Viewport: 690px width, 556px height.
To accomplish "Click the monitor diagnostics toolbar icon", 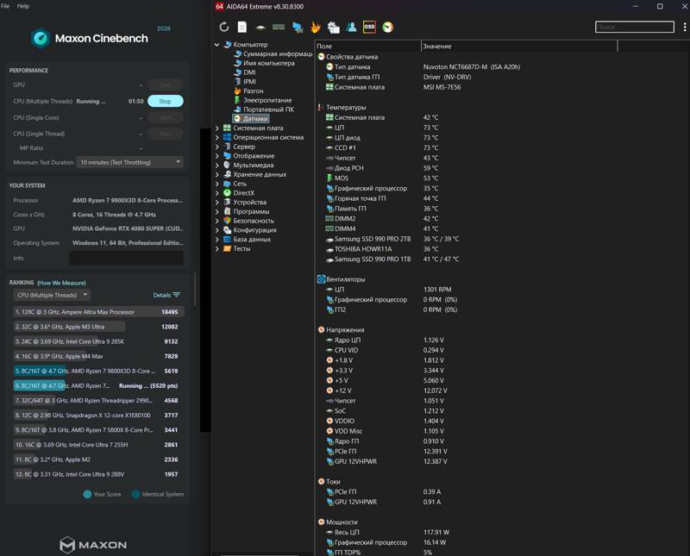I will 298,28.
